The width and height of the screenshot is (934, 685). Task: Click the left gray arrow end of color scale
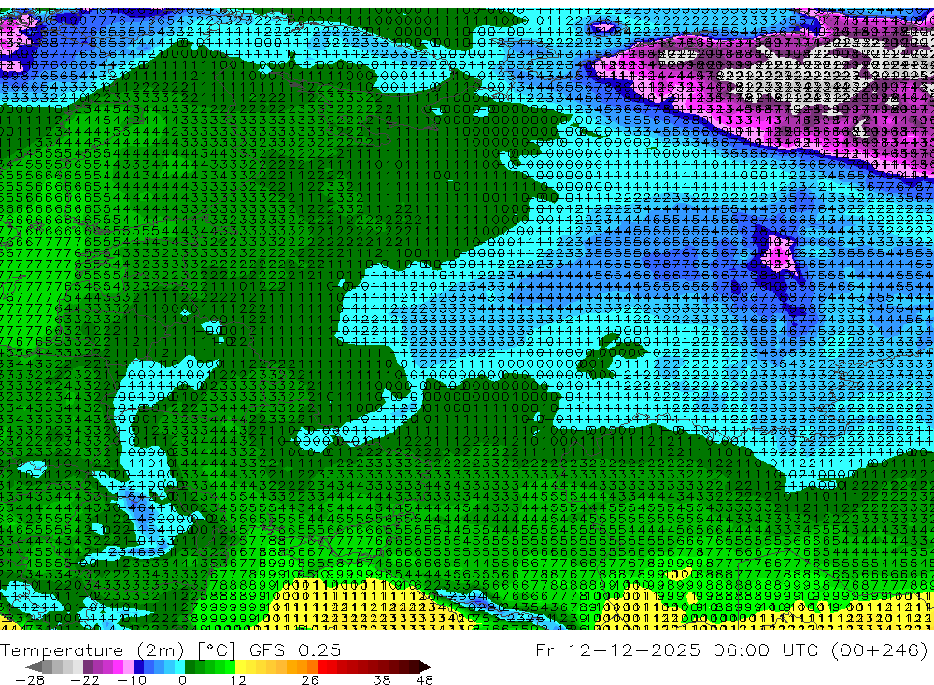click(35, 666)
